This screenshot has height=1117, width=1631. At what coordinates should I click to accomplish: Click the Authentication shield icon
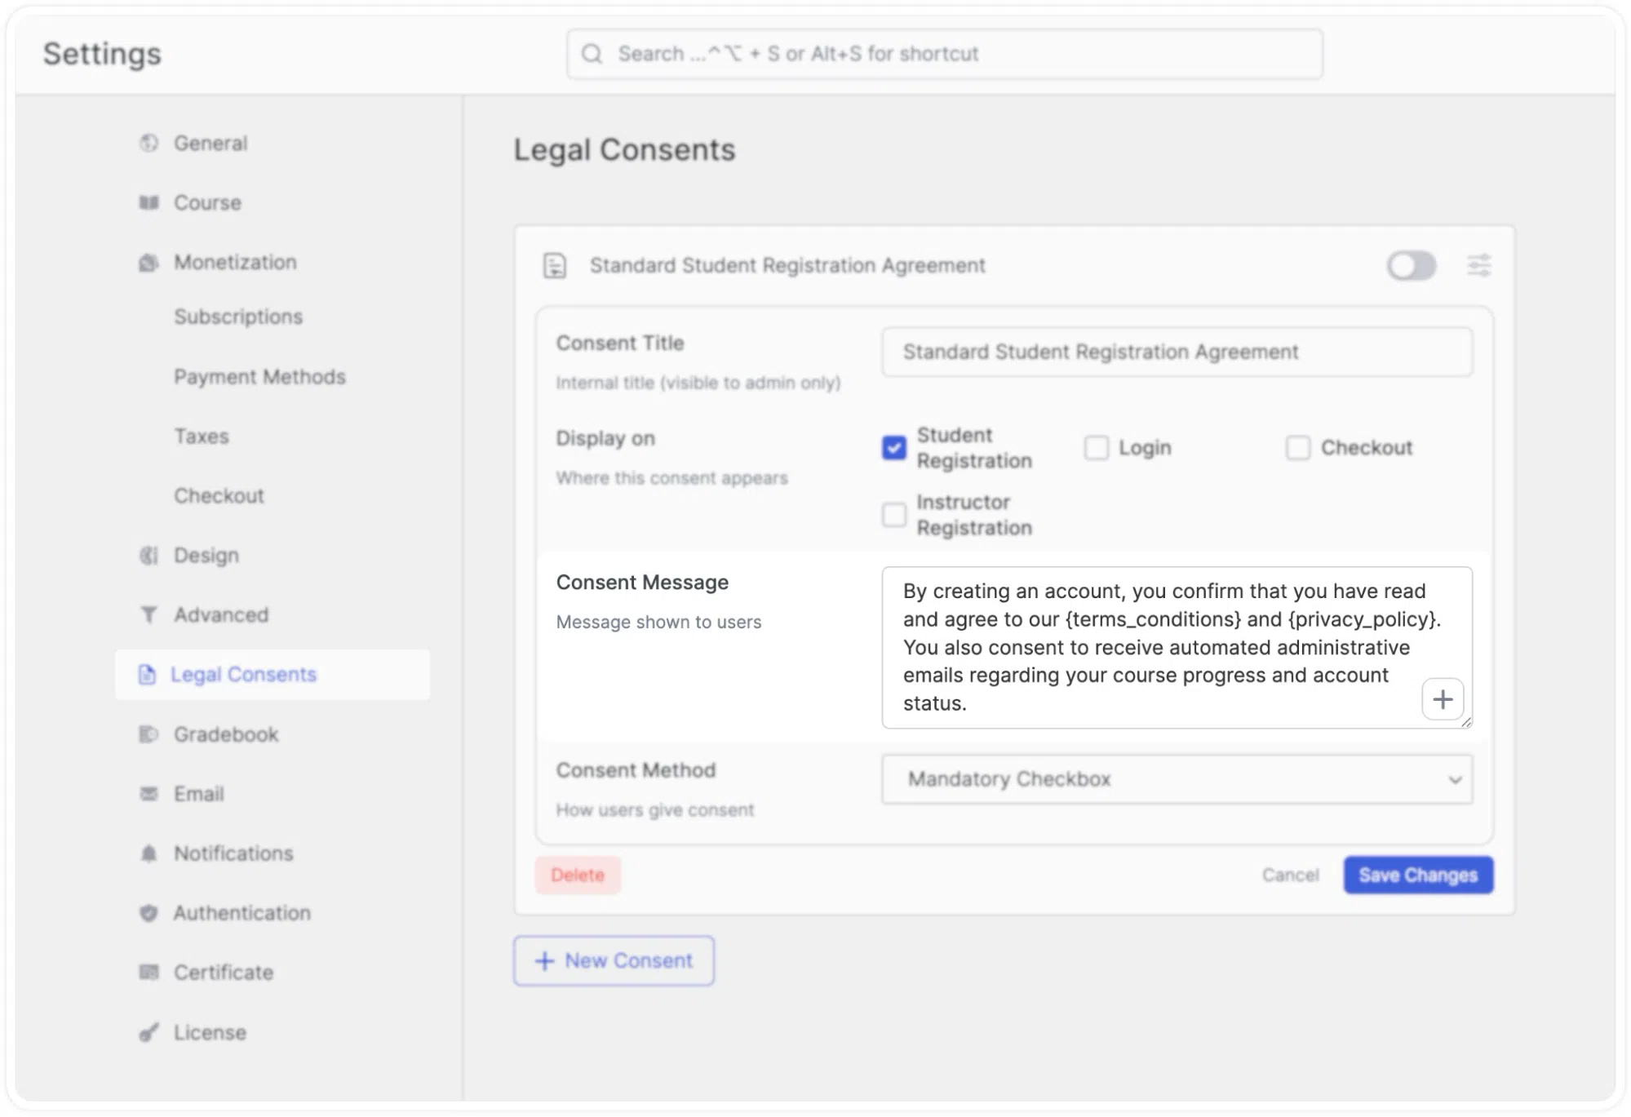[148, 912]
